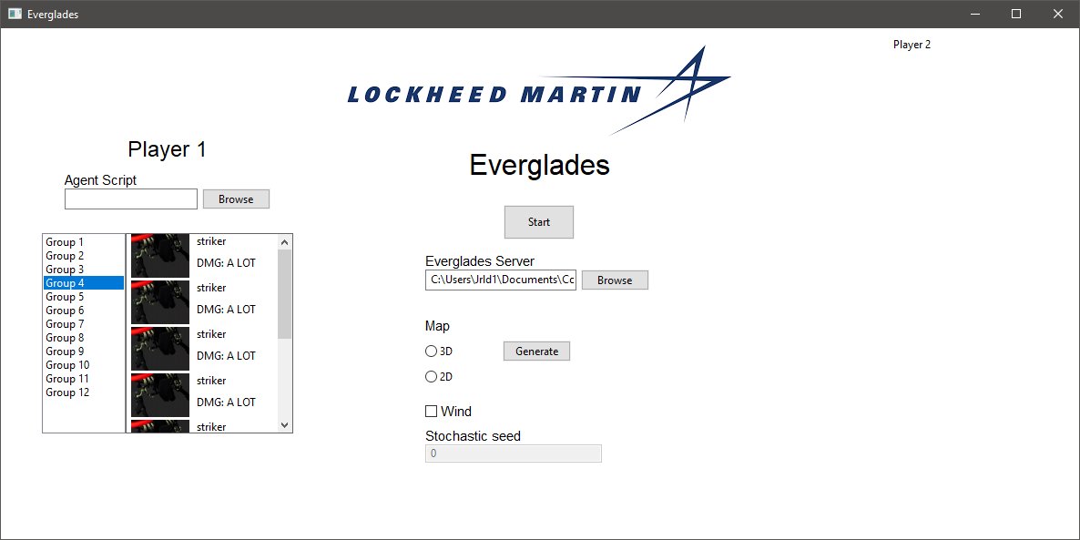Select Group 10 in the list
This screenshot has height=540, width=1080.
click(84, 365)
